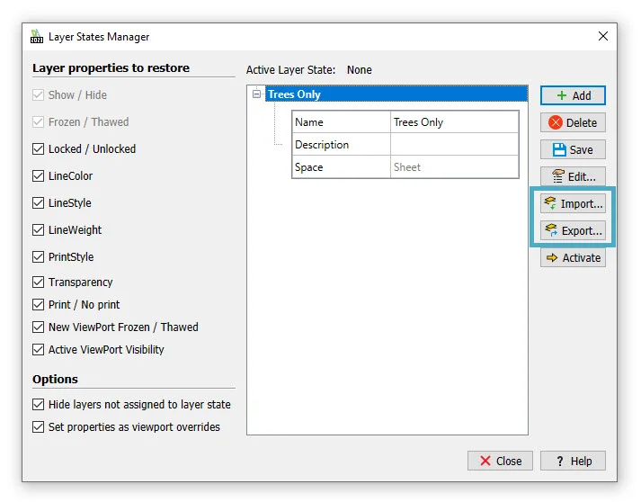The width and height of the screenshot is (641, 502).
Task: Click the empty Description field
Action: pos(454,145)
